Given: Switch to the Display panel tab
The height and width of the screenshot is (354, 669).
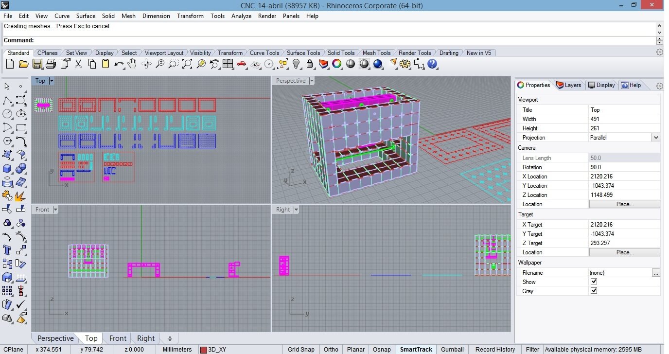Looking at the screenshot, I should tap(601, 85).
